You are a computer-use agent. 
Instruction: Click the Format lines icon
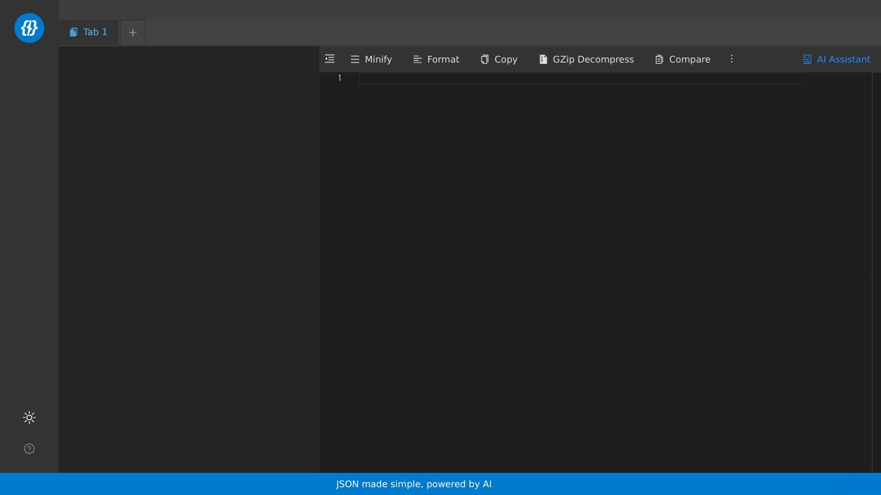click(418, 59)
